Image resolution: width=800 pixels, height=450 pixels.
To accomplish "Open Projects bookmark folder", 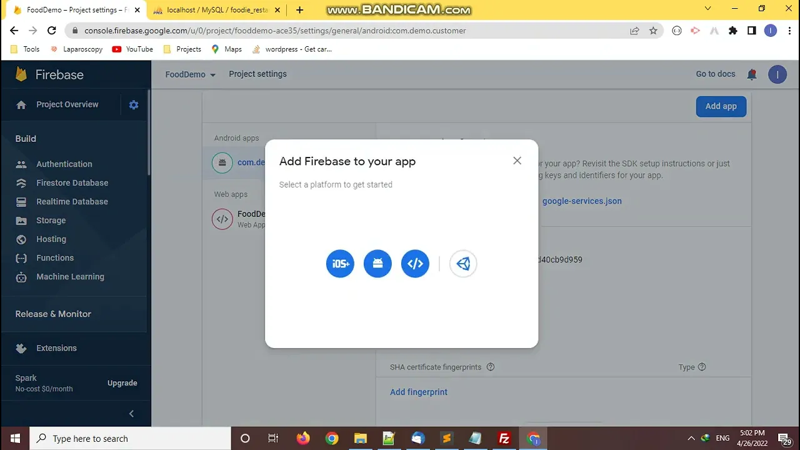I will [182, 49].
